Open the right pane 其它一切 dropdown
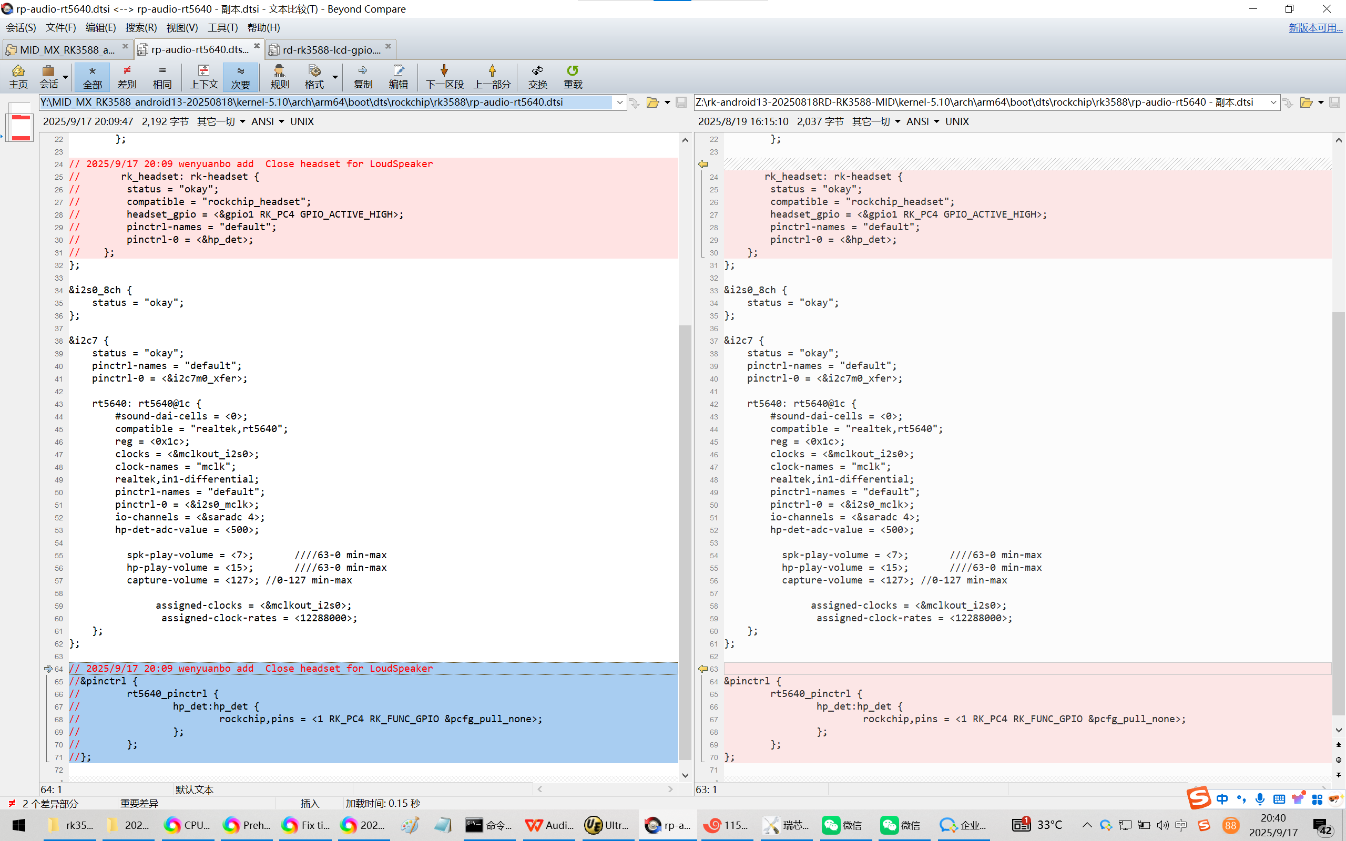Viewport: 1346px width, 841px height. [876, 121]
